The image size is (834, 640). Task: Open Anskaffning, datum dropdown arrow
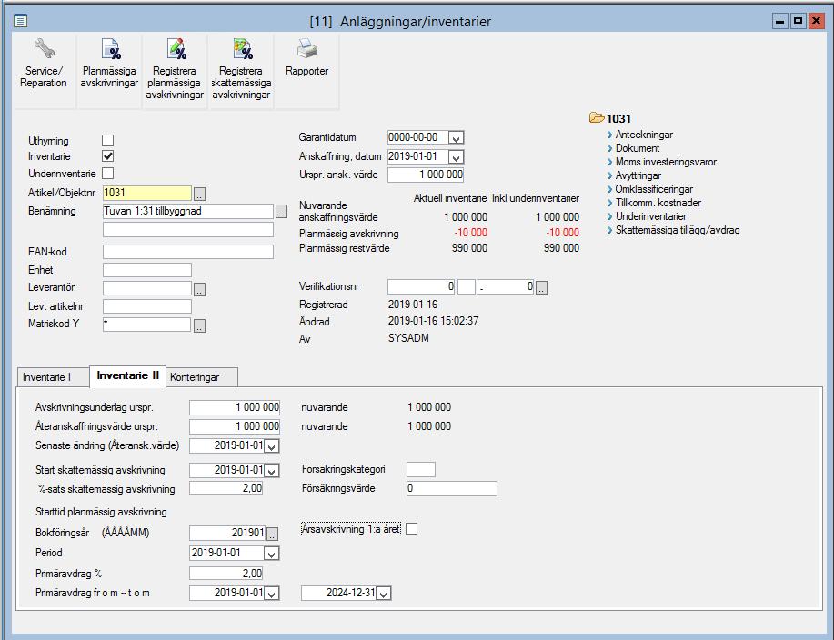pyautogui.click(x=456, y=157)
